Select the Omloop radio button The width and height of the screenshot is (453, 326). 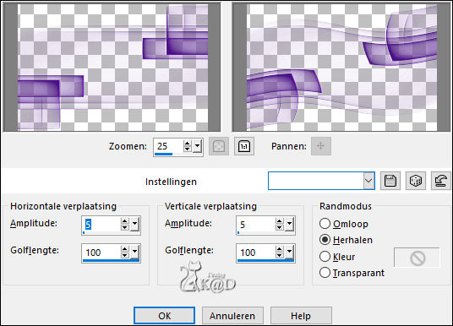(x=325, y=224)
